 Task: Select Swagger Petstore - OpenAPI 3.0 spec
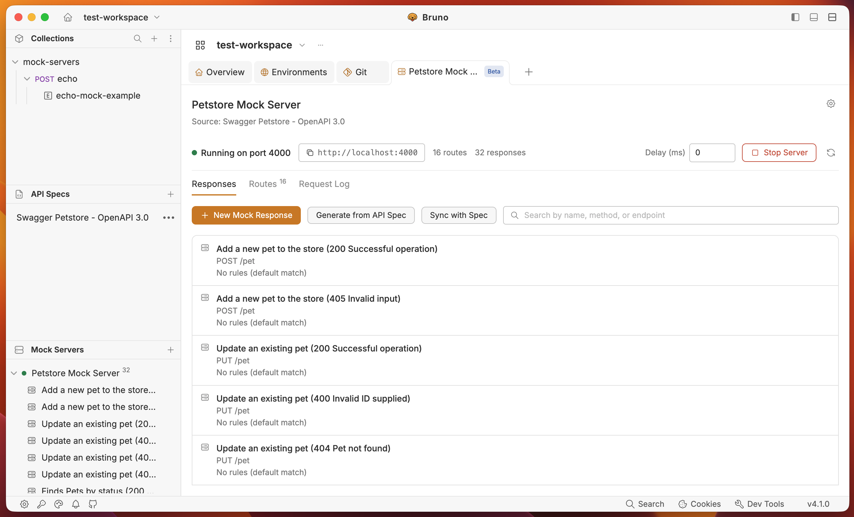pos(82,217)
